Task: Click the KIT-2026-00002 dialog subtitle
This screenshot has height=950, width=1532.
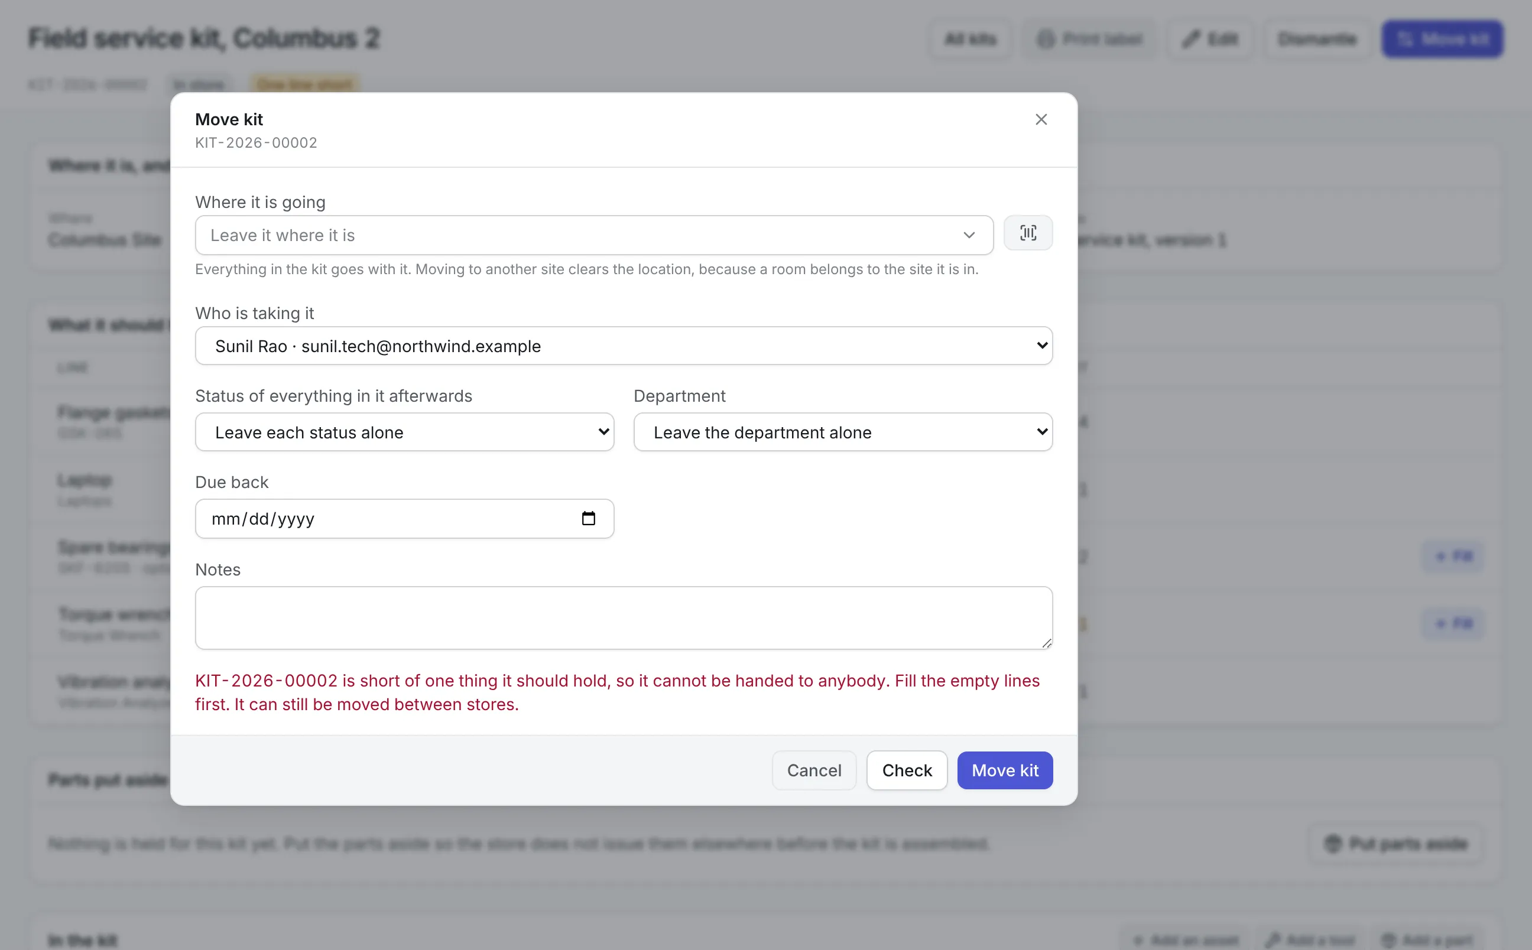Action: (x=256, y=142)
